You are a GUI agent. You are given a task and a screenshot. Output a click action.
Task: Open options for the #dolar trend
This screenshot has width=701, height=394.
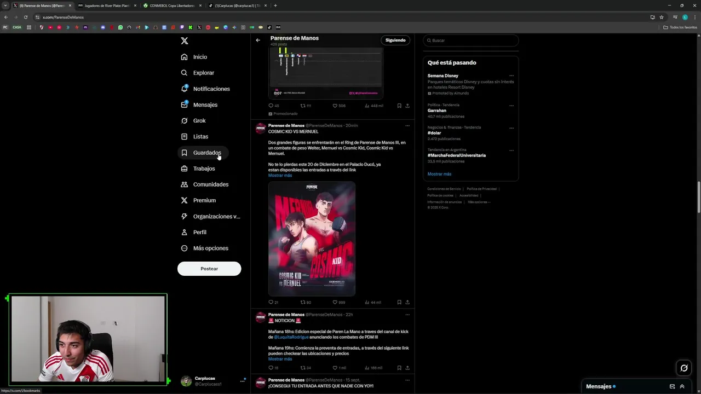coord(512,128)
